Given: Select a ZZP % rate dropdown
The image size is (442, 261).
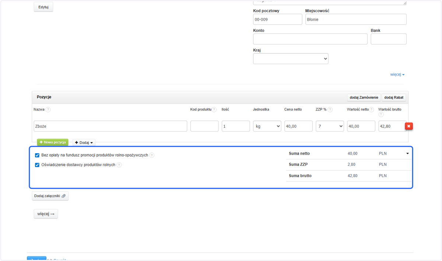Looking at the screenshot, I should coord(330,126).
